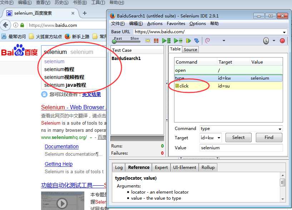Click the Firefox address bar URL

point(53,25)
